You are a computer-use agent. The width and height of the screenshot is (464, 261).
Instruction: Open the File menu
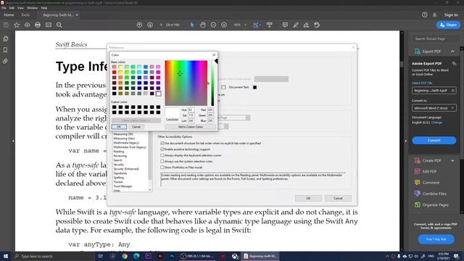point(4,8)
